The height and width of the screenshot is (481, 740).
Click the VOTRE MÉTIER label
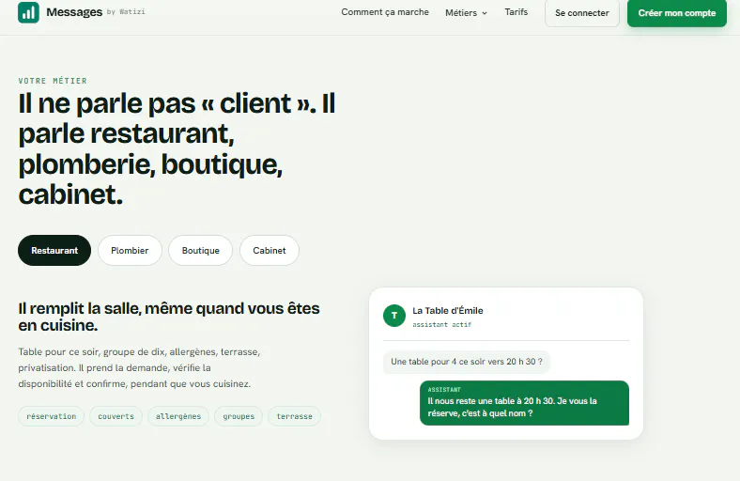[53, 81]
